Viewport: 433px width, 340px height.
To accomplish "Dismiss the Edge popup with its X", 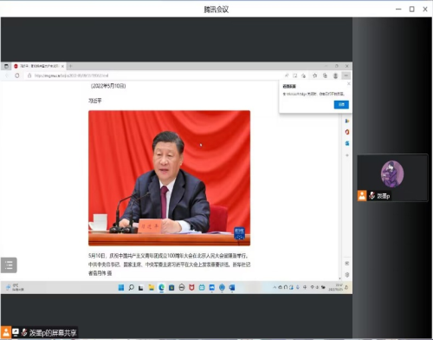I will point(349,83).
